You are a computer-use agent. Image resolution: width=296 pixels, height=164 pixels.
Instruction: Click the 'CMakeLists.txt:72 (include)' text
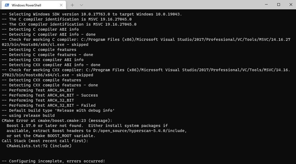point(39,146)
